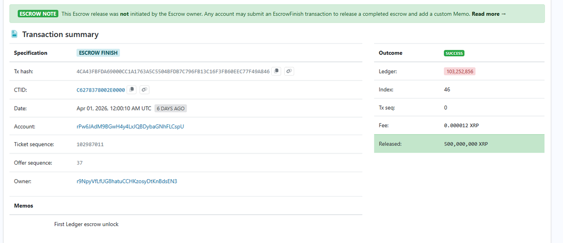The width and height of the screenshot is (563, 243).
Task: Click the Released label
Action: [x=390, y=144]
